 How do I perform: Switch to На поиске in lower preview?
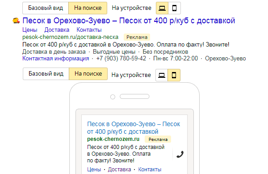point(88,74)
